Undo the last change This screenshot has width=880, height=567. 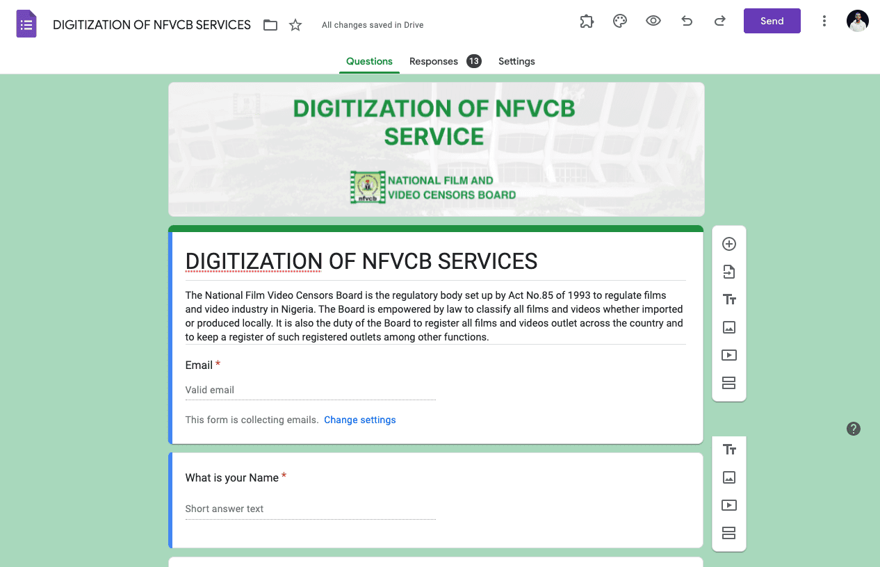(687, 21)
